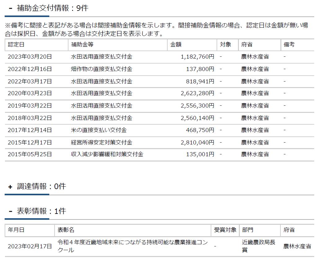The image size is (321, 261).
Task: Click 水田活用直接支払交付金 in 2020年03月23日 row
Action: coord(102,93)
